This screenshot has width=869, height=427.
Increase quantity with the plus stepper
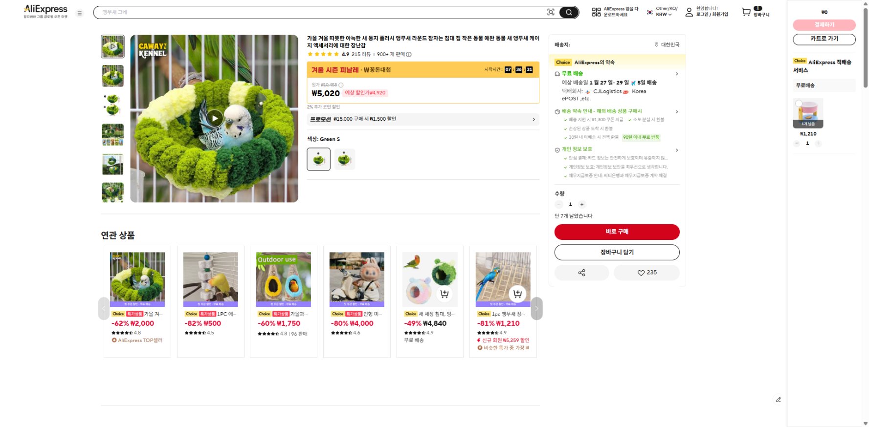click(x=582, y=204)
